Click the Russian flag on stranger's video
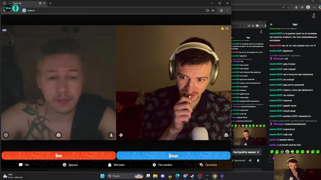Screen dimensions: 321x180 4,31
